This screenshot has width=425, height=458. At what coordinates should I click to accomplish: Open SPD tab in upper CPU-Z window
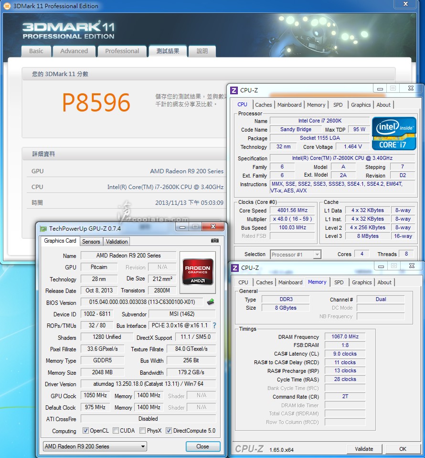338,105
